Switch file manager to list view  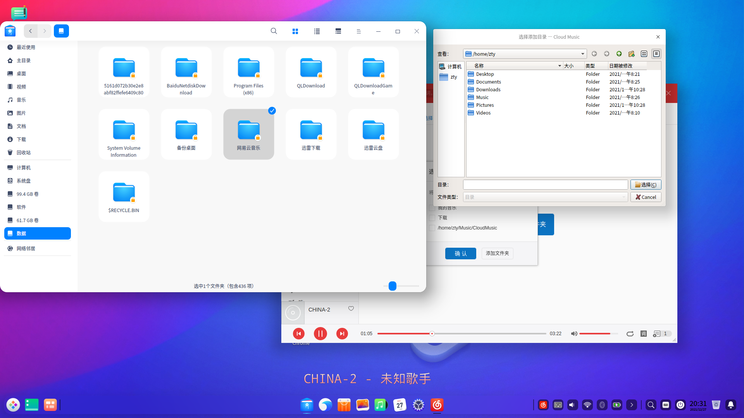[x=317, y=31]
